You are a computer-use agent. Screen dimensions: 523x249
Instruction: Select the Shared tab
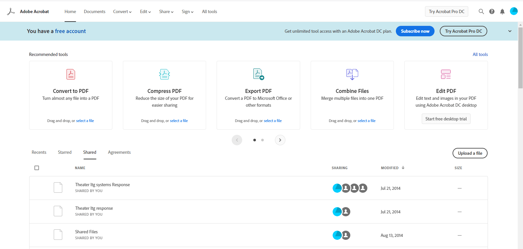90,152
